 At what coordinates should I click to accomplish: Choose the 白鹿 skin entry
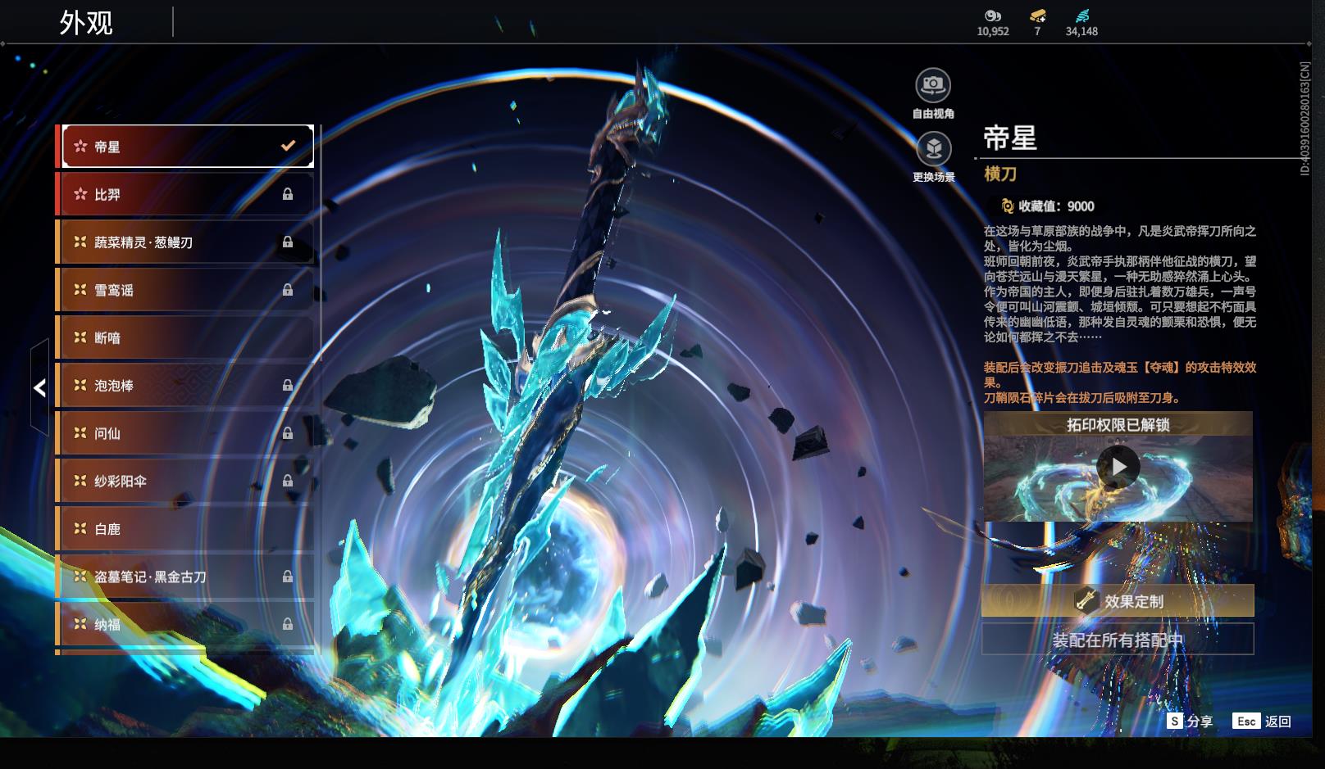pos(185,529)
